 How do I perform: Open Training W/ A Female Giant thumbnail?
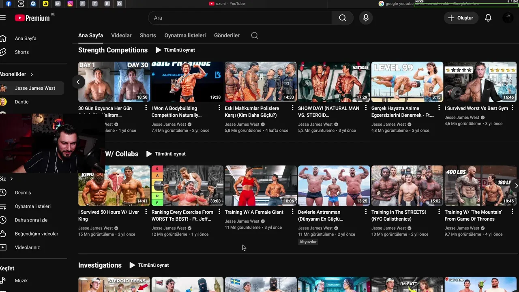coord(261,186)
